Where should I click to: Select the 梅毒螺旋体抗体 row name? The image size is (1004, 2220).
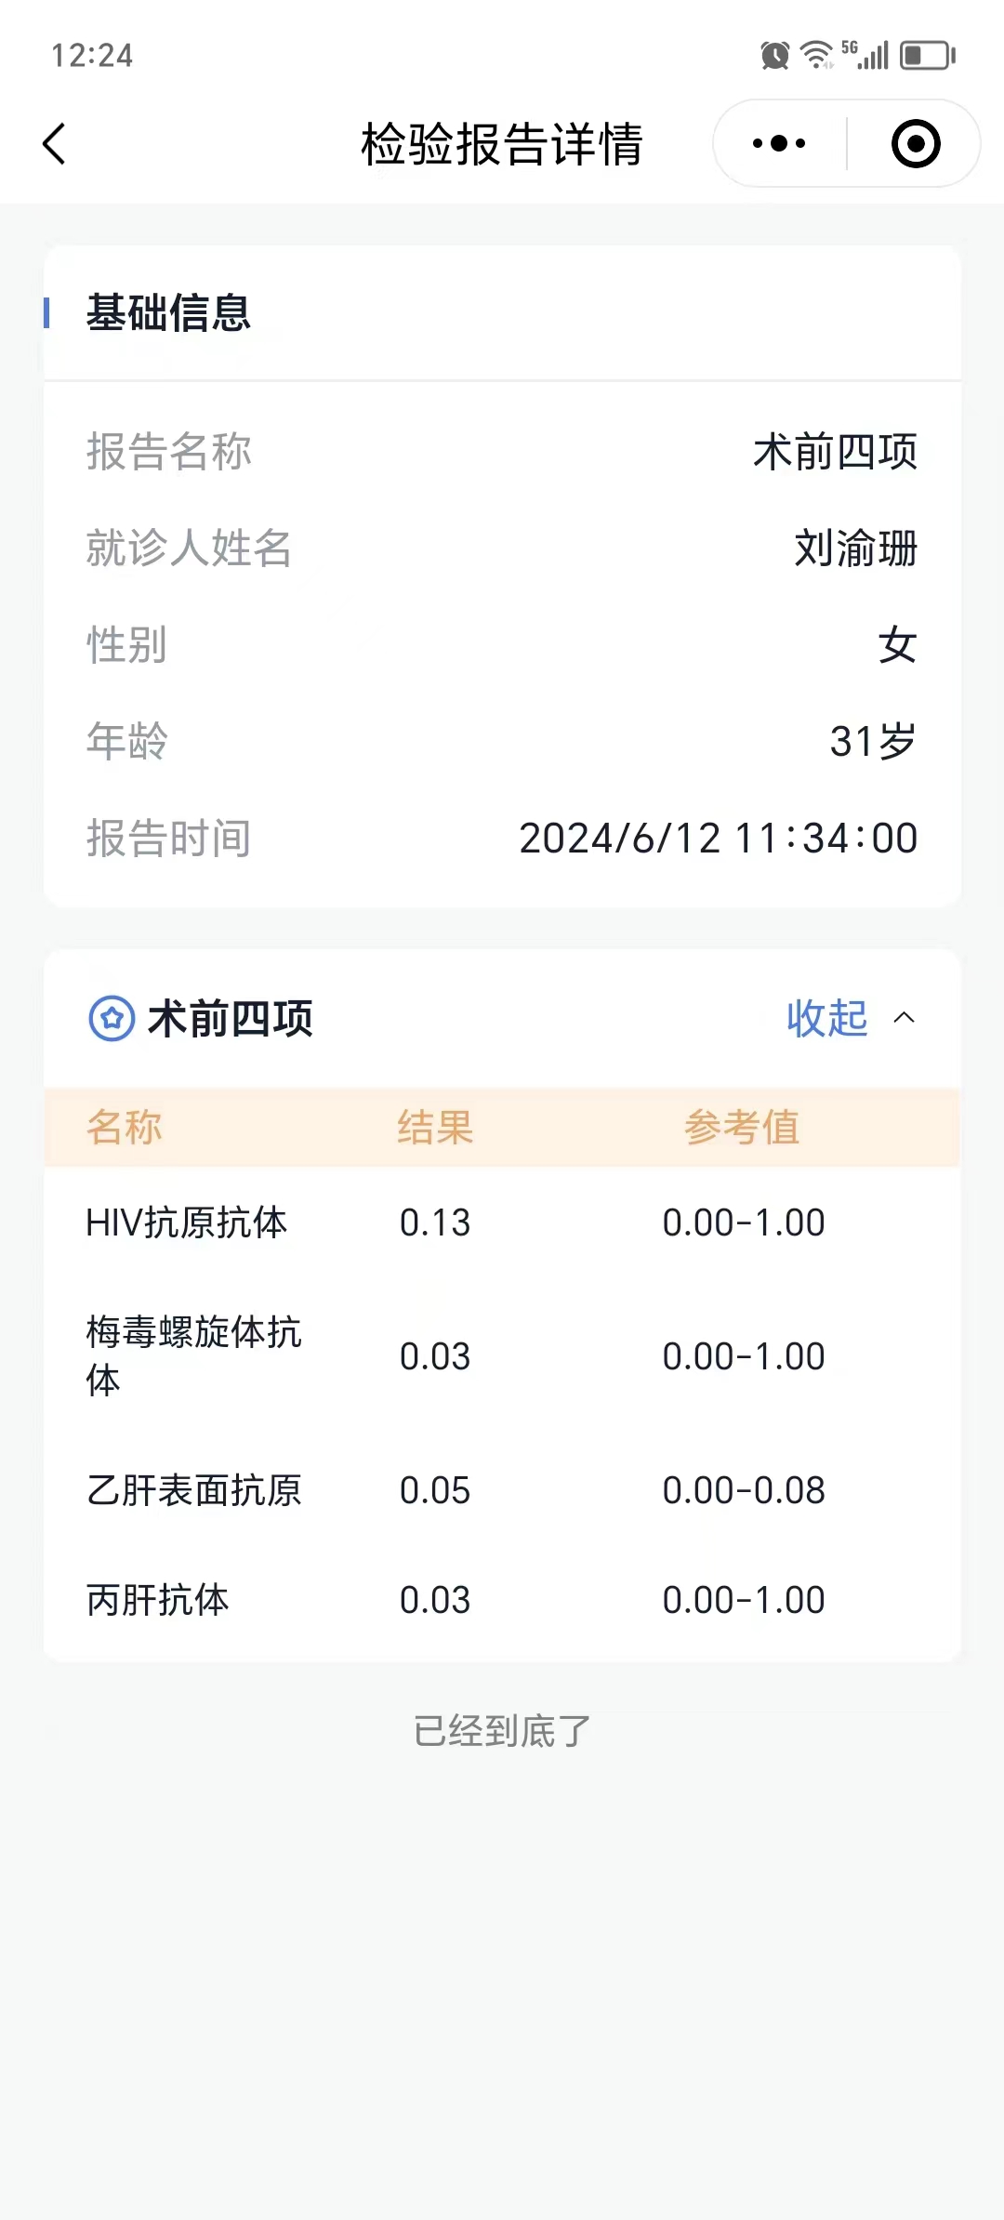(193, 1356)
